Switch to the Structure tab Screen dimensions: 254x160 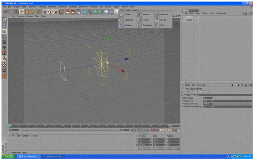[x=194, y=10]
